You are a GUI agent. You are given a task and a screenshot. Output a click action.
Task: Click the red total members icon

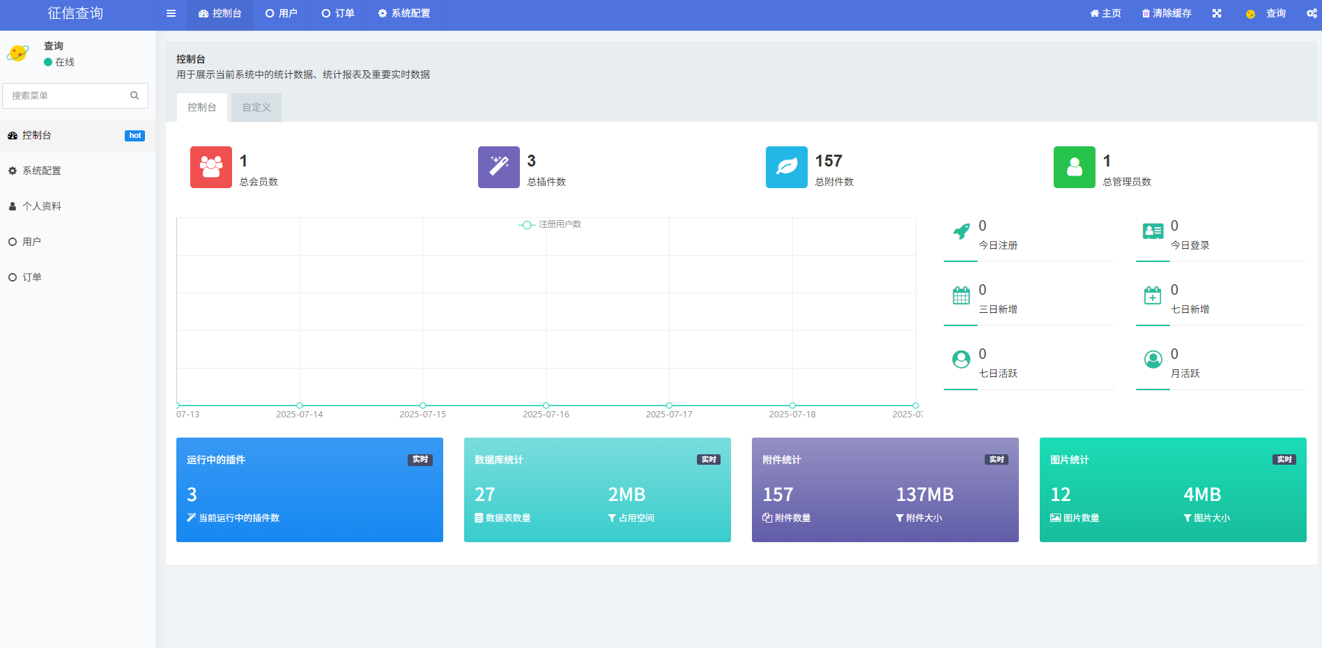[x=211, y=167]
